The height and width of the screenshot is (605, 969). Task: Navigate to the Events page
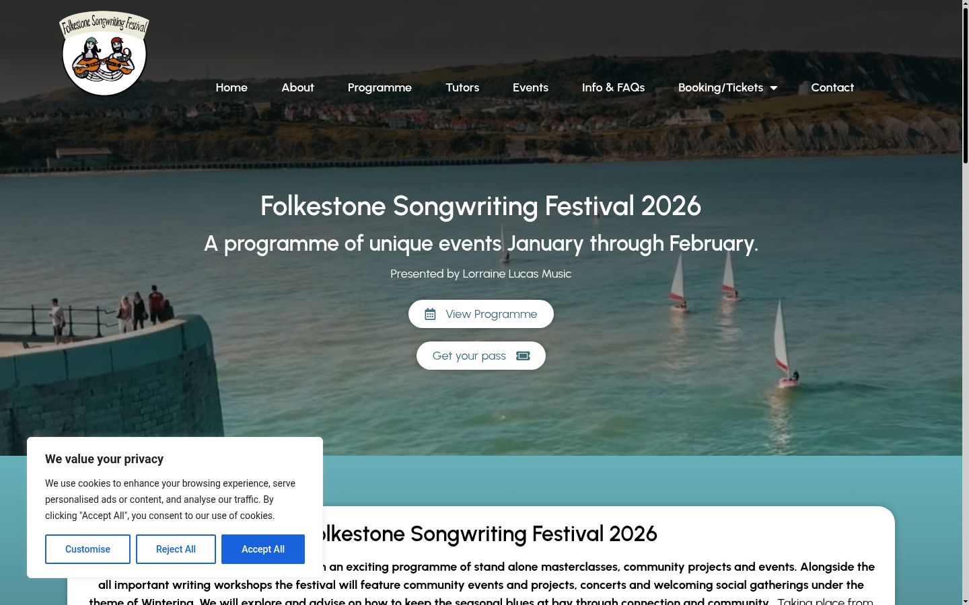530,87
